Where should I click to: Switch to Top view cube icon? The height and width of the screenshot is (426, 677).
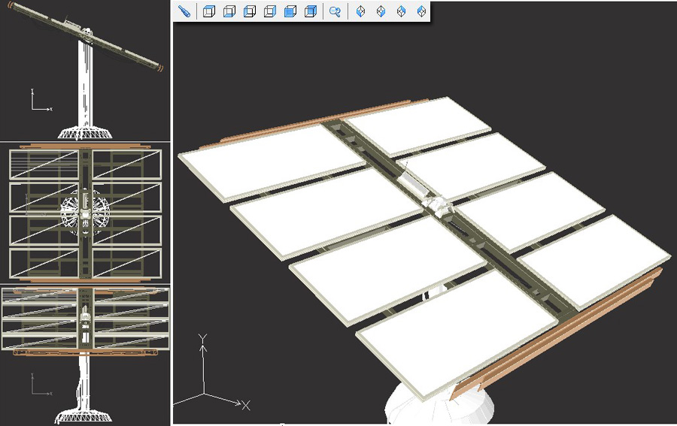click(210, 11)
